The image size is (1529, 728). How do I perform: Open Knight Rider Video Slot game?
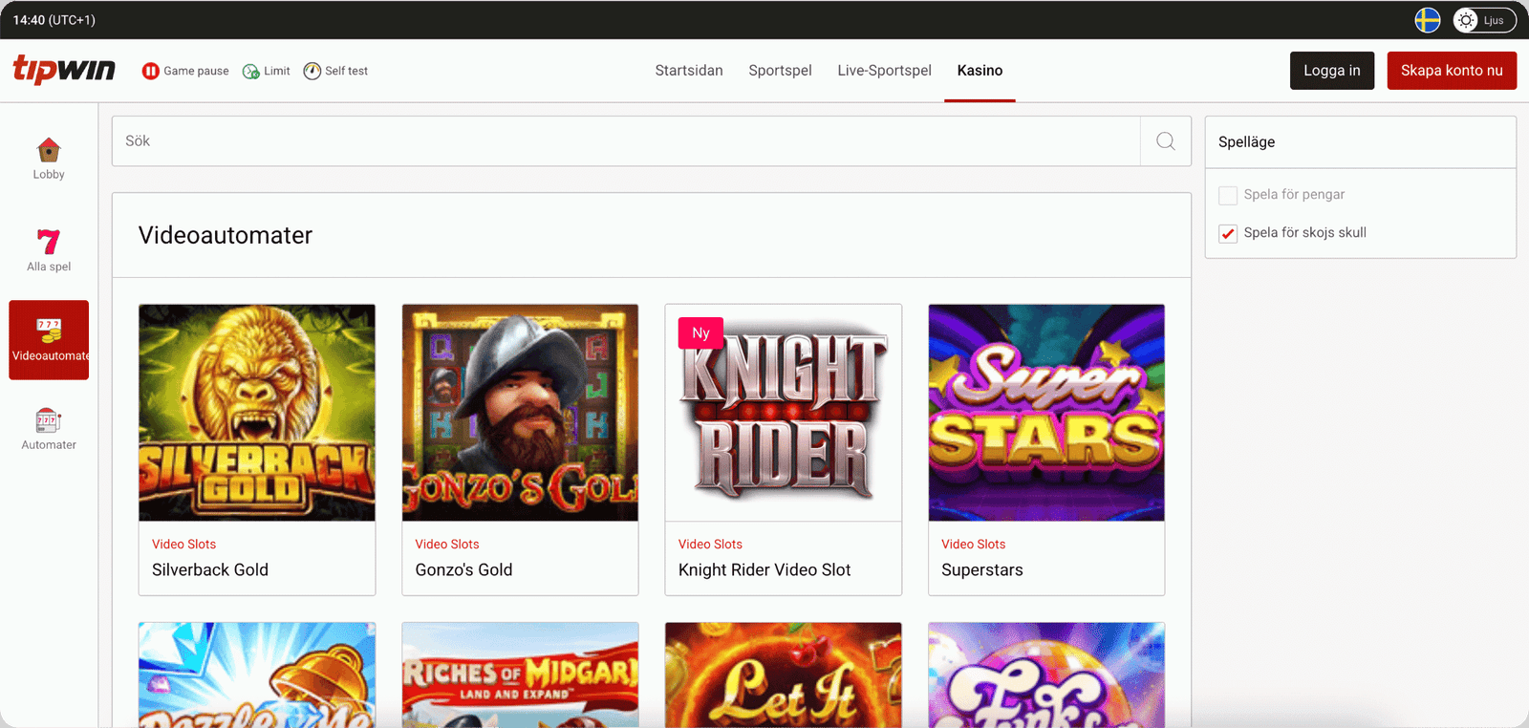click(x=783, y=413)
